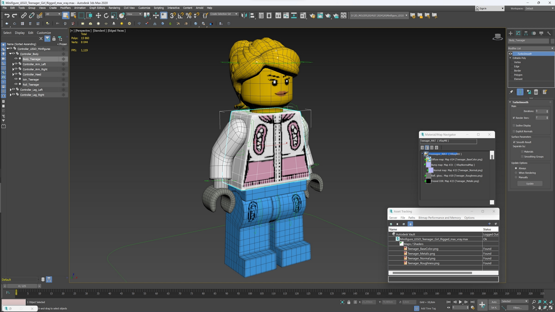Open the Graph Editors menu
The image size is (555, 312).
pyautogui.click(x=97, y=8)
